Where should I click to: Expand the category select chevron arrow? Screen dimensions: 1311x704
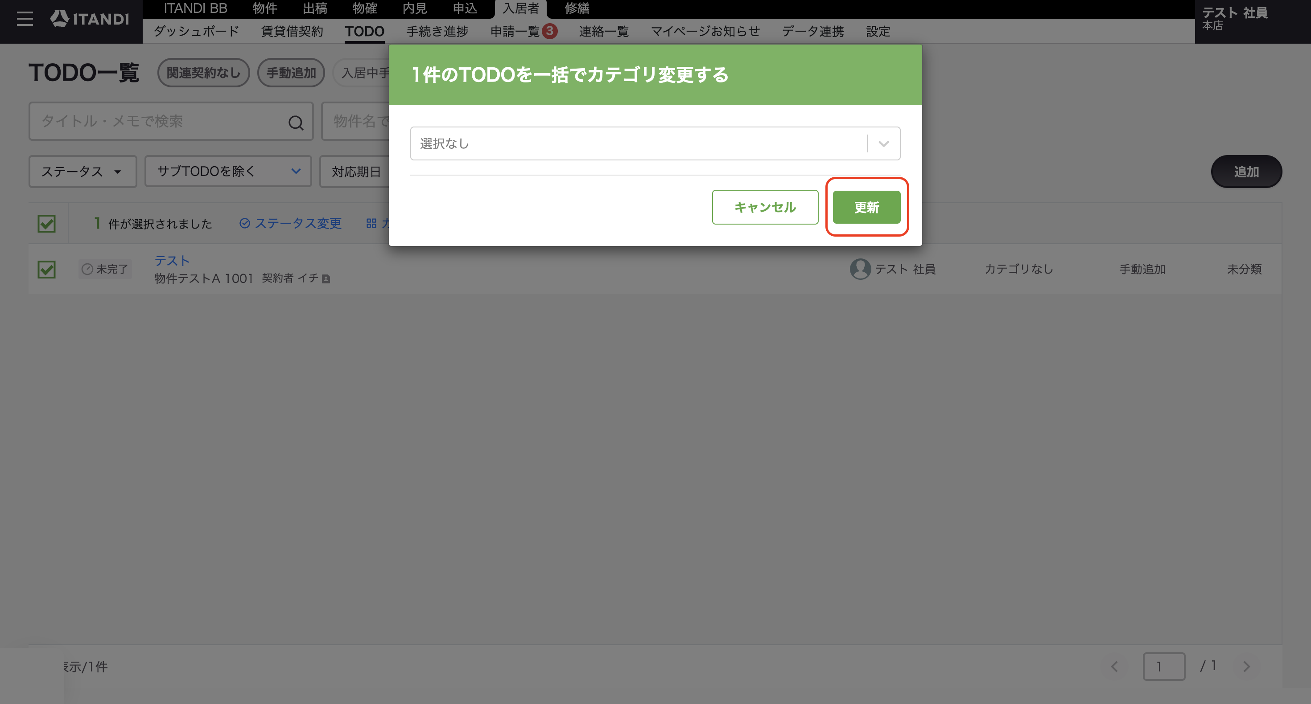point(883,143)
